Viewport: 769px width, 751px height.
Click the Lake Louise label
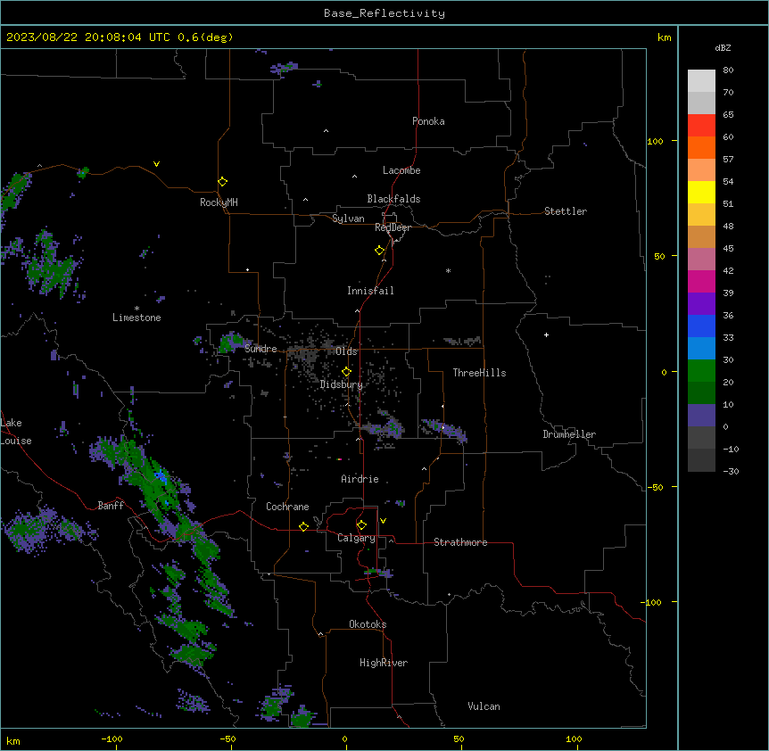coord(16,432)
